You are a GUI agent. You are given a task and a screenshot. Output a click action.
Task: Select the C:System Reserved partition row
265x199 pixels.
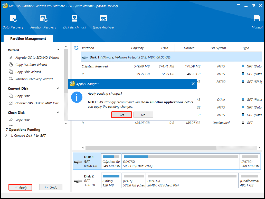(171, 66)
